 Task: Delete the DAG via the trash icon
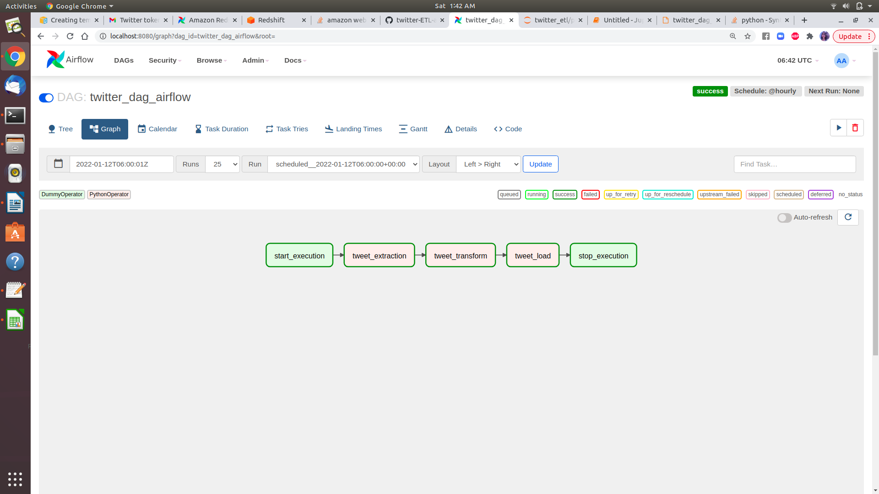coord(855,128)
